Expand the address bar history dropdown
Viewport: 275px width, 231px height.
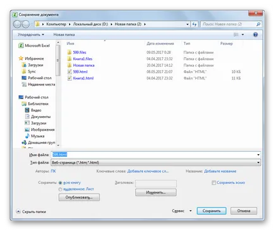click(x=188, y=24)
